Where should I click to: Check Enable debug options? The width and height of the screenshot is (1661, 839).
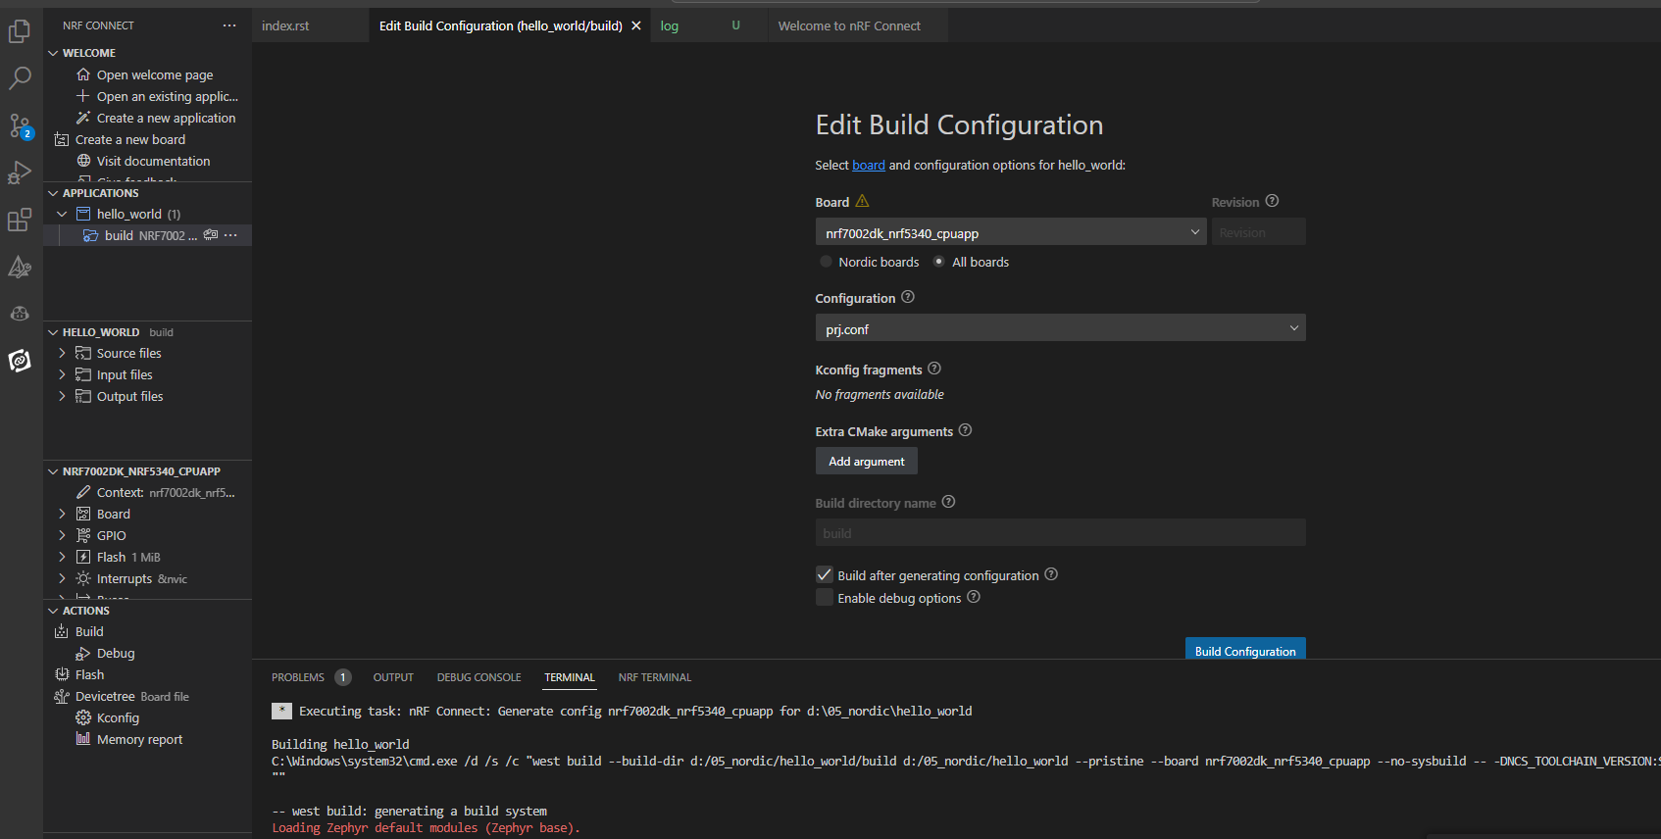tap(825, 598)
